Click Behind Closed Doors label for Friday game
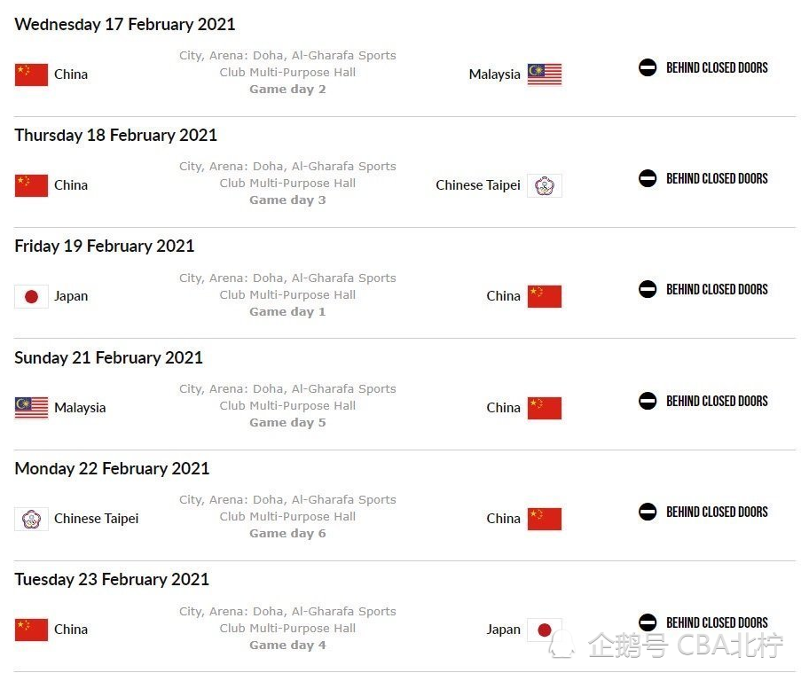The width and height of the screenshot is (801, 673). tap(717, 290)
